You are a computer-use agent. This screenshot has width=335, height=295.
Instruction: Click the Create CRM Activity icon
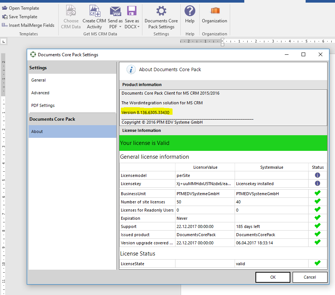[x=95, y=11]
